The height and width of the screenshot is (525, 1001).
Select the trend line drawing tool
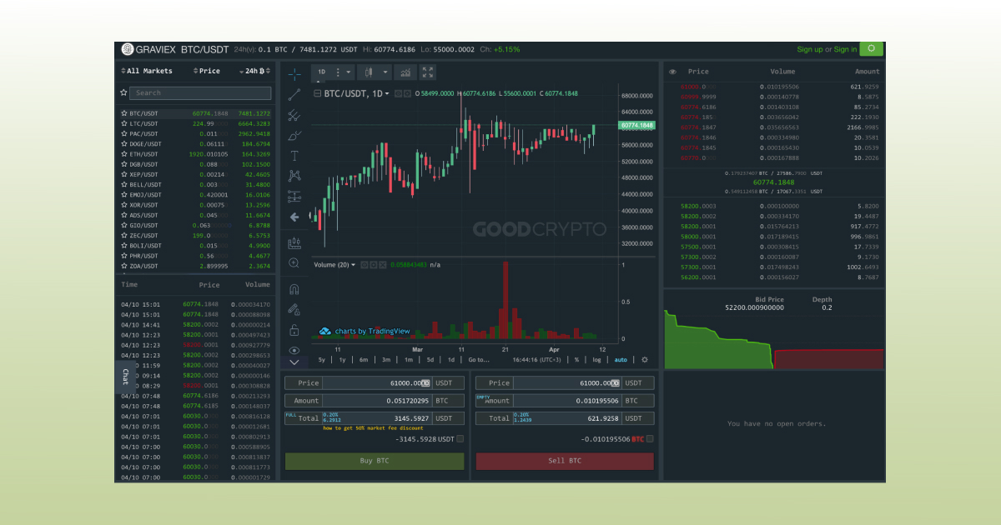pos(294,94)
